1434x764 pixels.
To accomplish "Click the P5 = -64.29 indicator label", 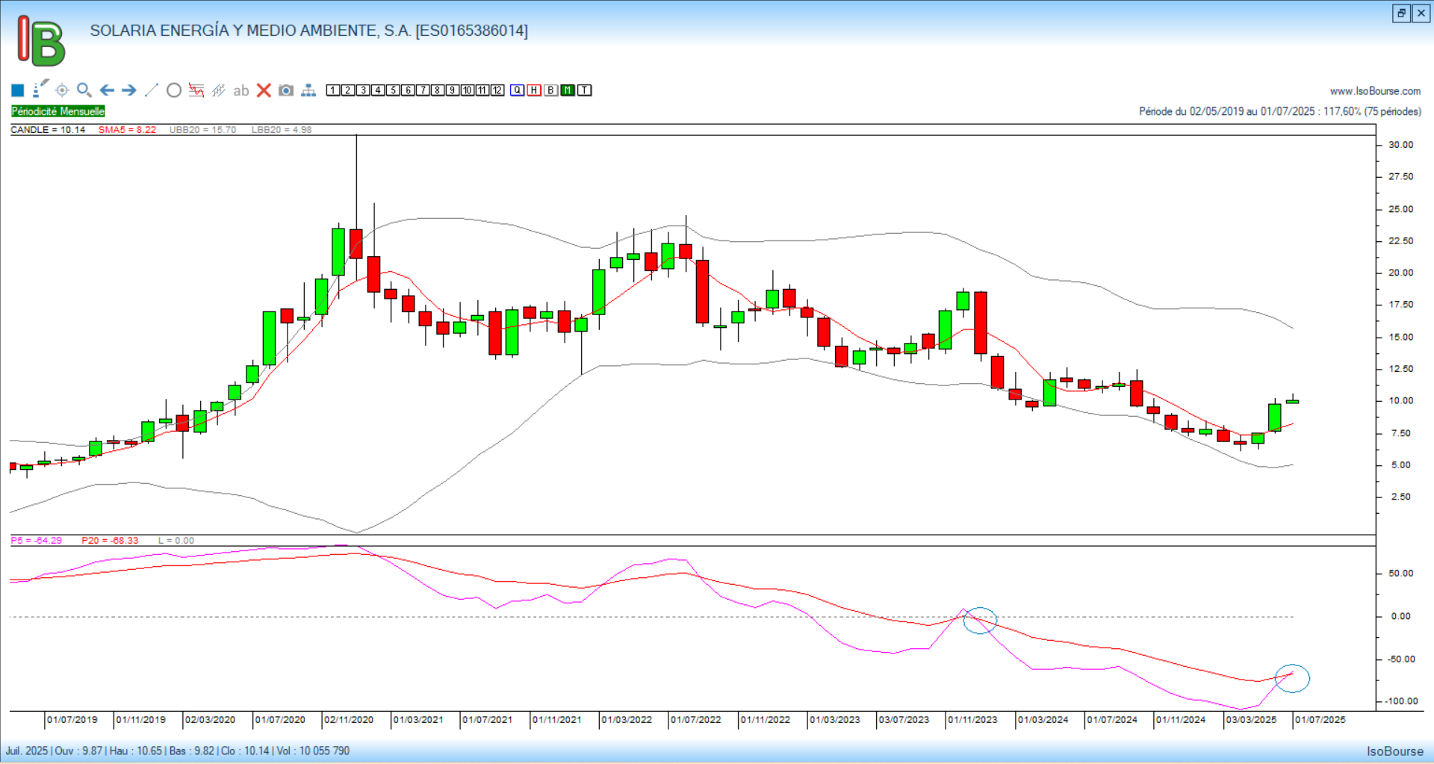I will 37,541.
